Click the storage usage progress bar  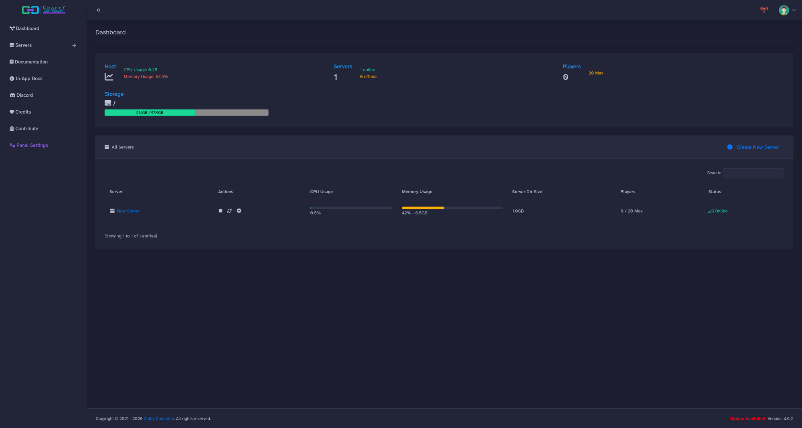pyautogui.click(x=186, y=113)
